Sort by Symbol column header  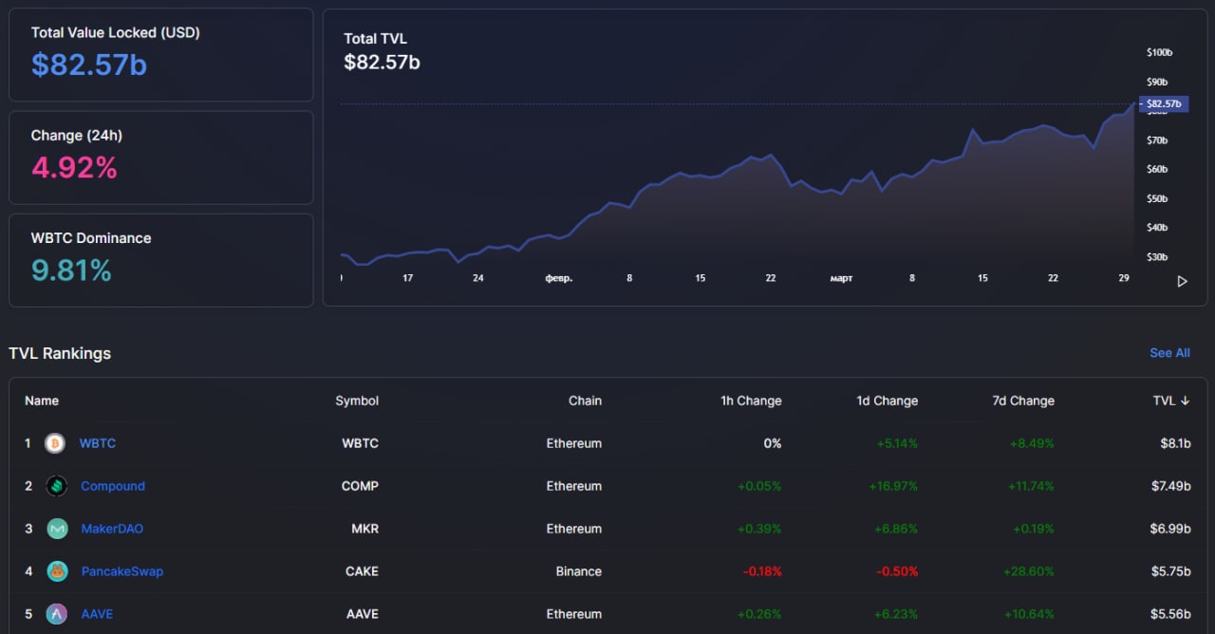pyautogui.click(x=357, y=401)
